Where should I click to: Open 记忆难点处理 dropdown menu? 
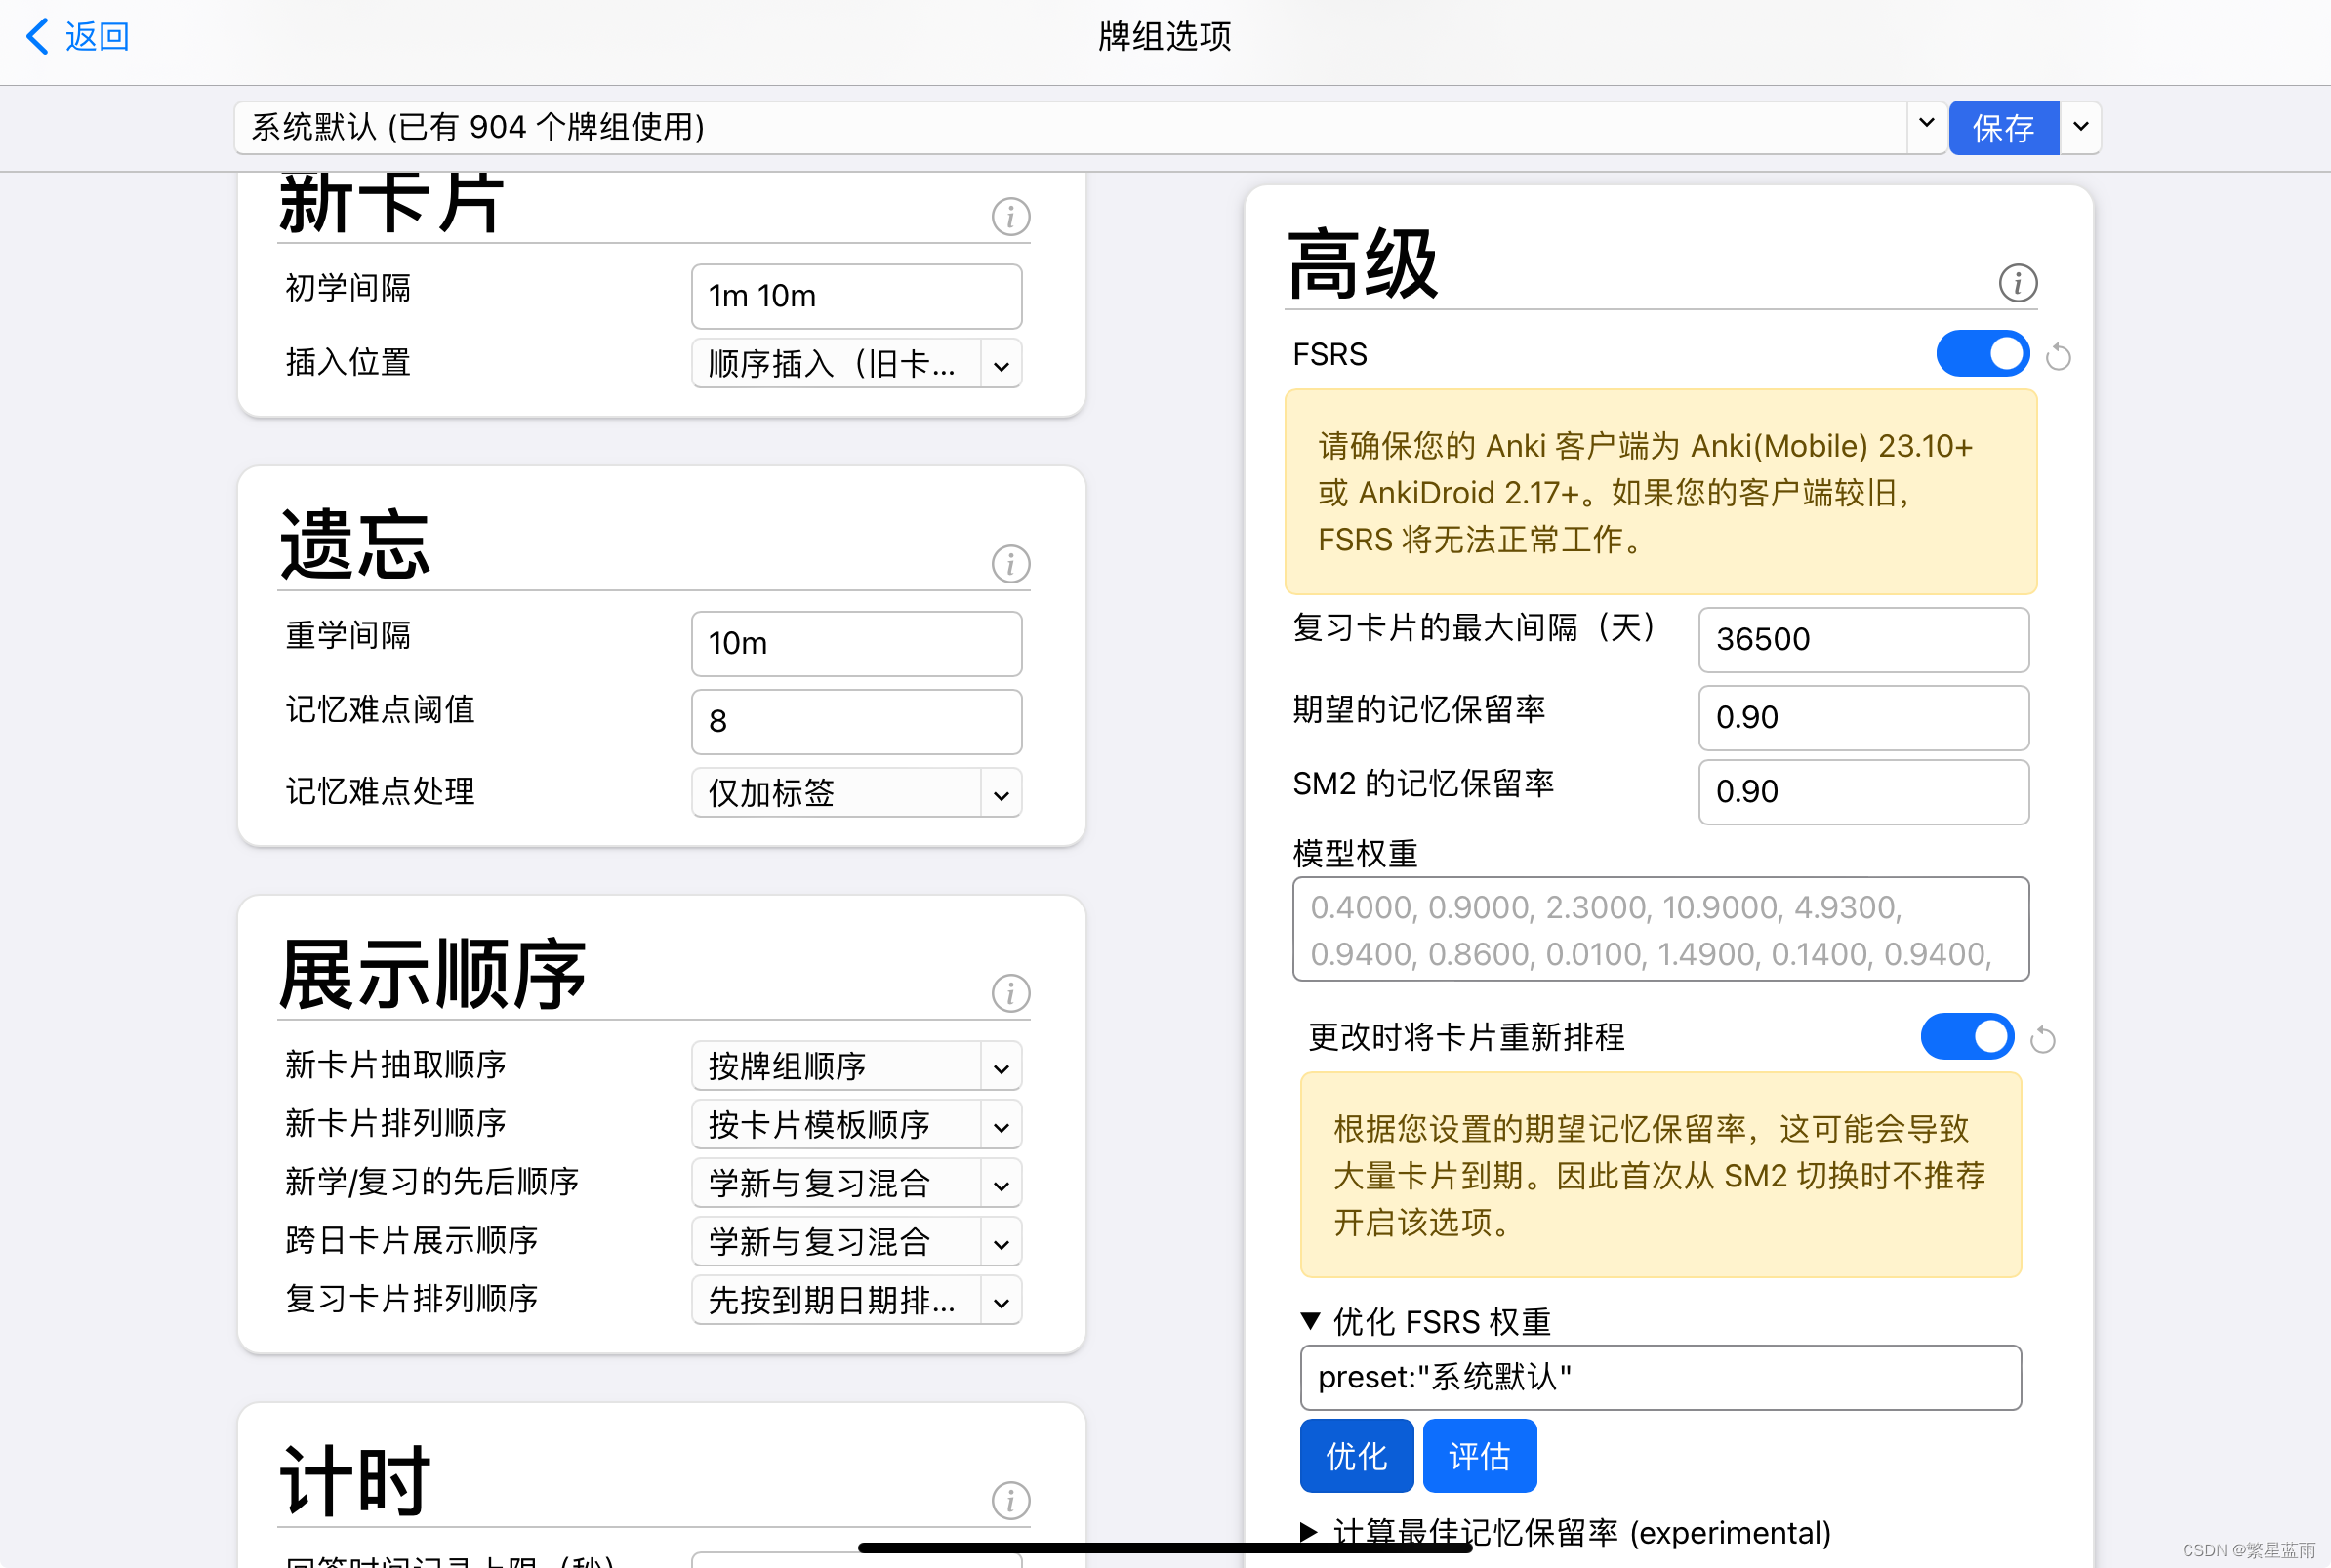[856, 793]
